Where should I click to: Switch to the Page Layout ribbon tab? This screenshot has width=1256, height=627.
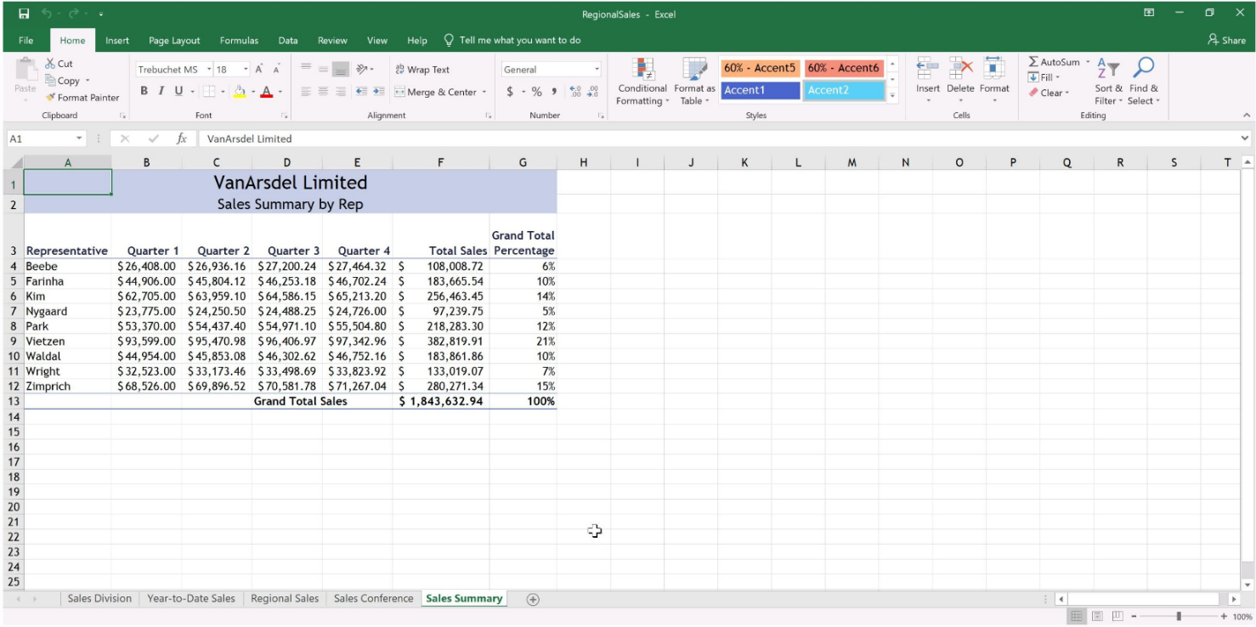click(174, 40)
